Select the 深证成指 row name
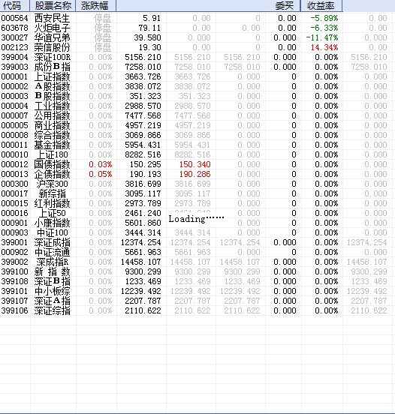This screenshot has height=414, width=395. 52,243
